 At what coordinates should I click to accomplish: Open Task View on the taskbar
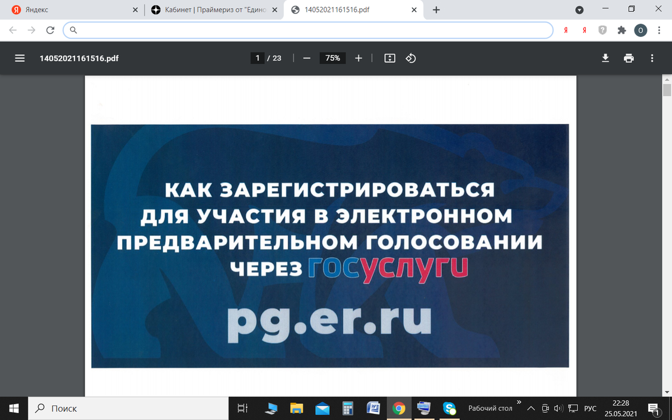242,408
